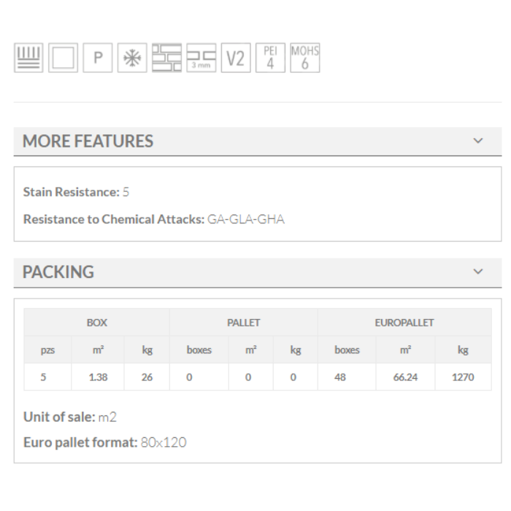Click the letter P feature icon
Image resolution: width=511 pixels, height=511 pixels.
[96, 58]
